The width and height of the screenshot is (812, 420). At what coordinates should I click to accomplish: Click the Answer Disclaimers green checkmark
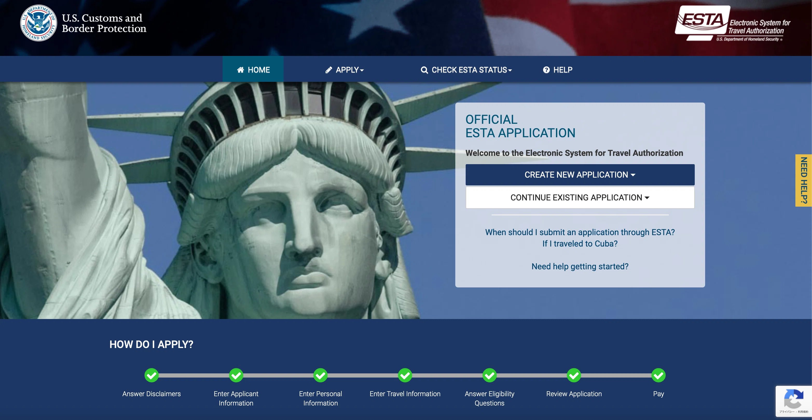pyautogui.click(x=152, y=375)
